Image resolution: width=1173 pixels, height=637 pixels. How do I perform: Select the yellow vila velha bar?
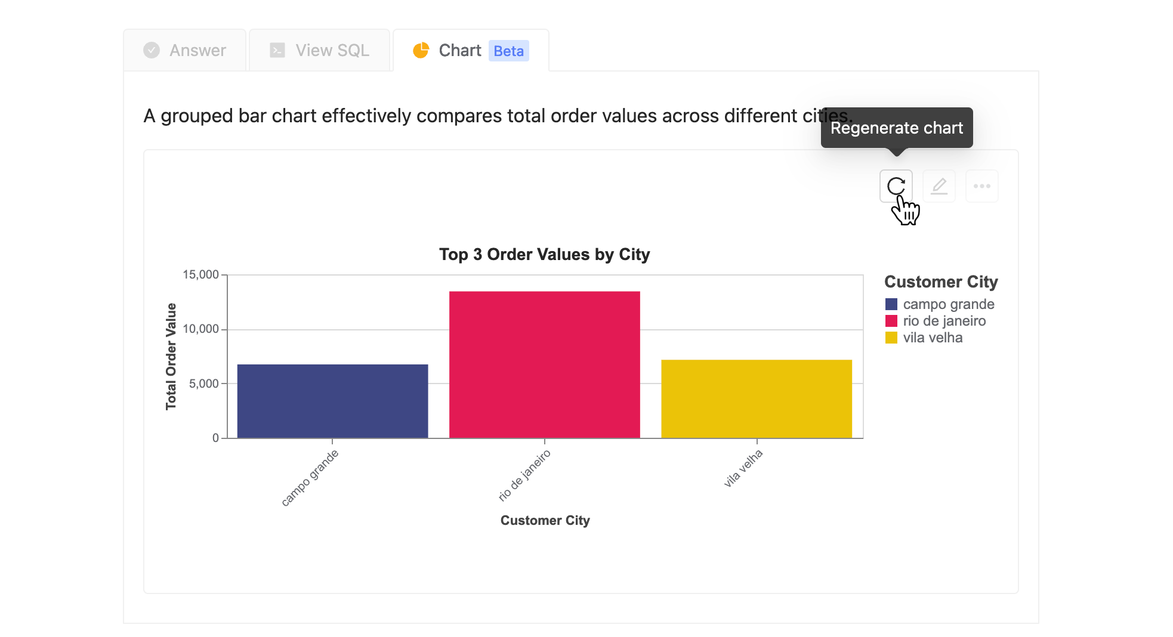coord(757,398)
